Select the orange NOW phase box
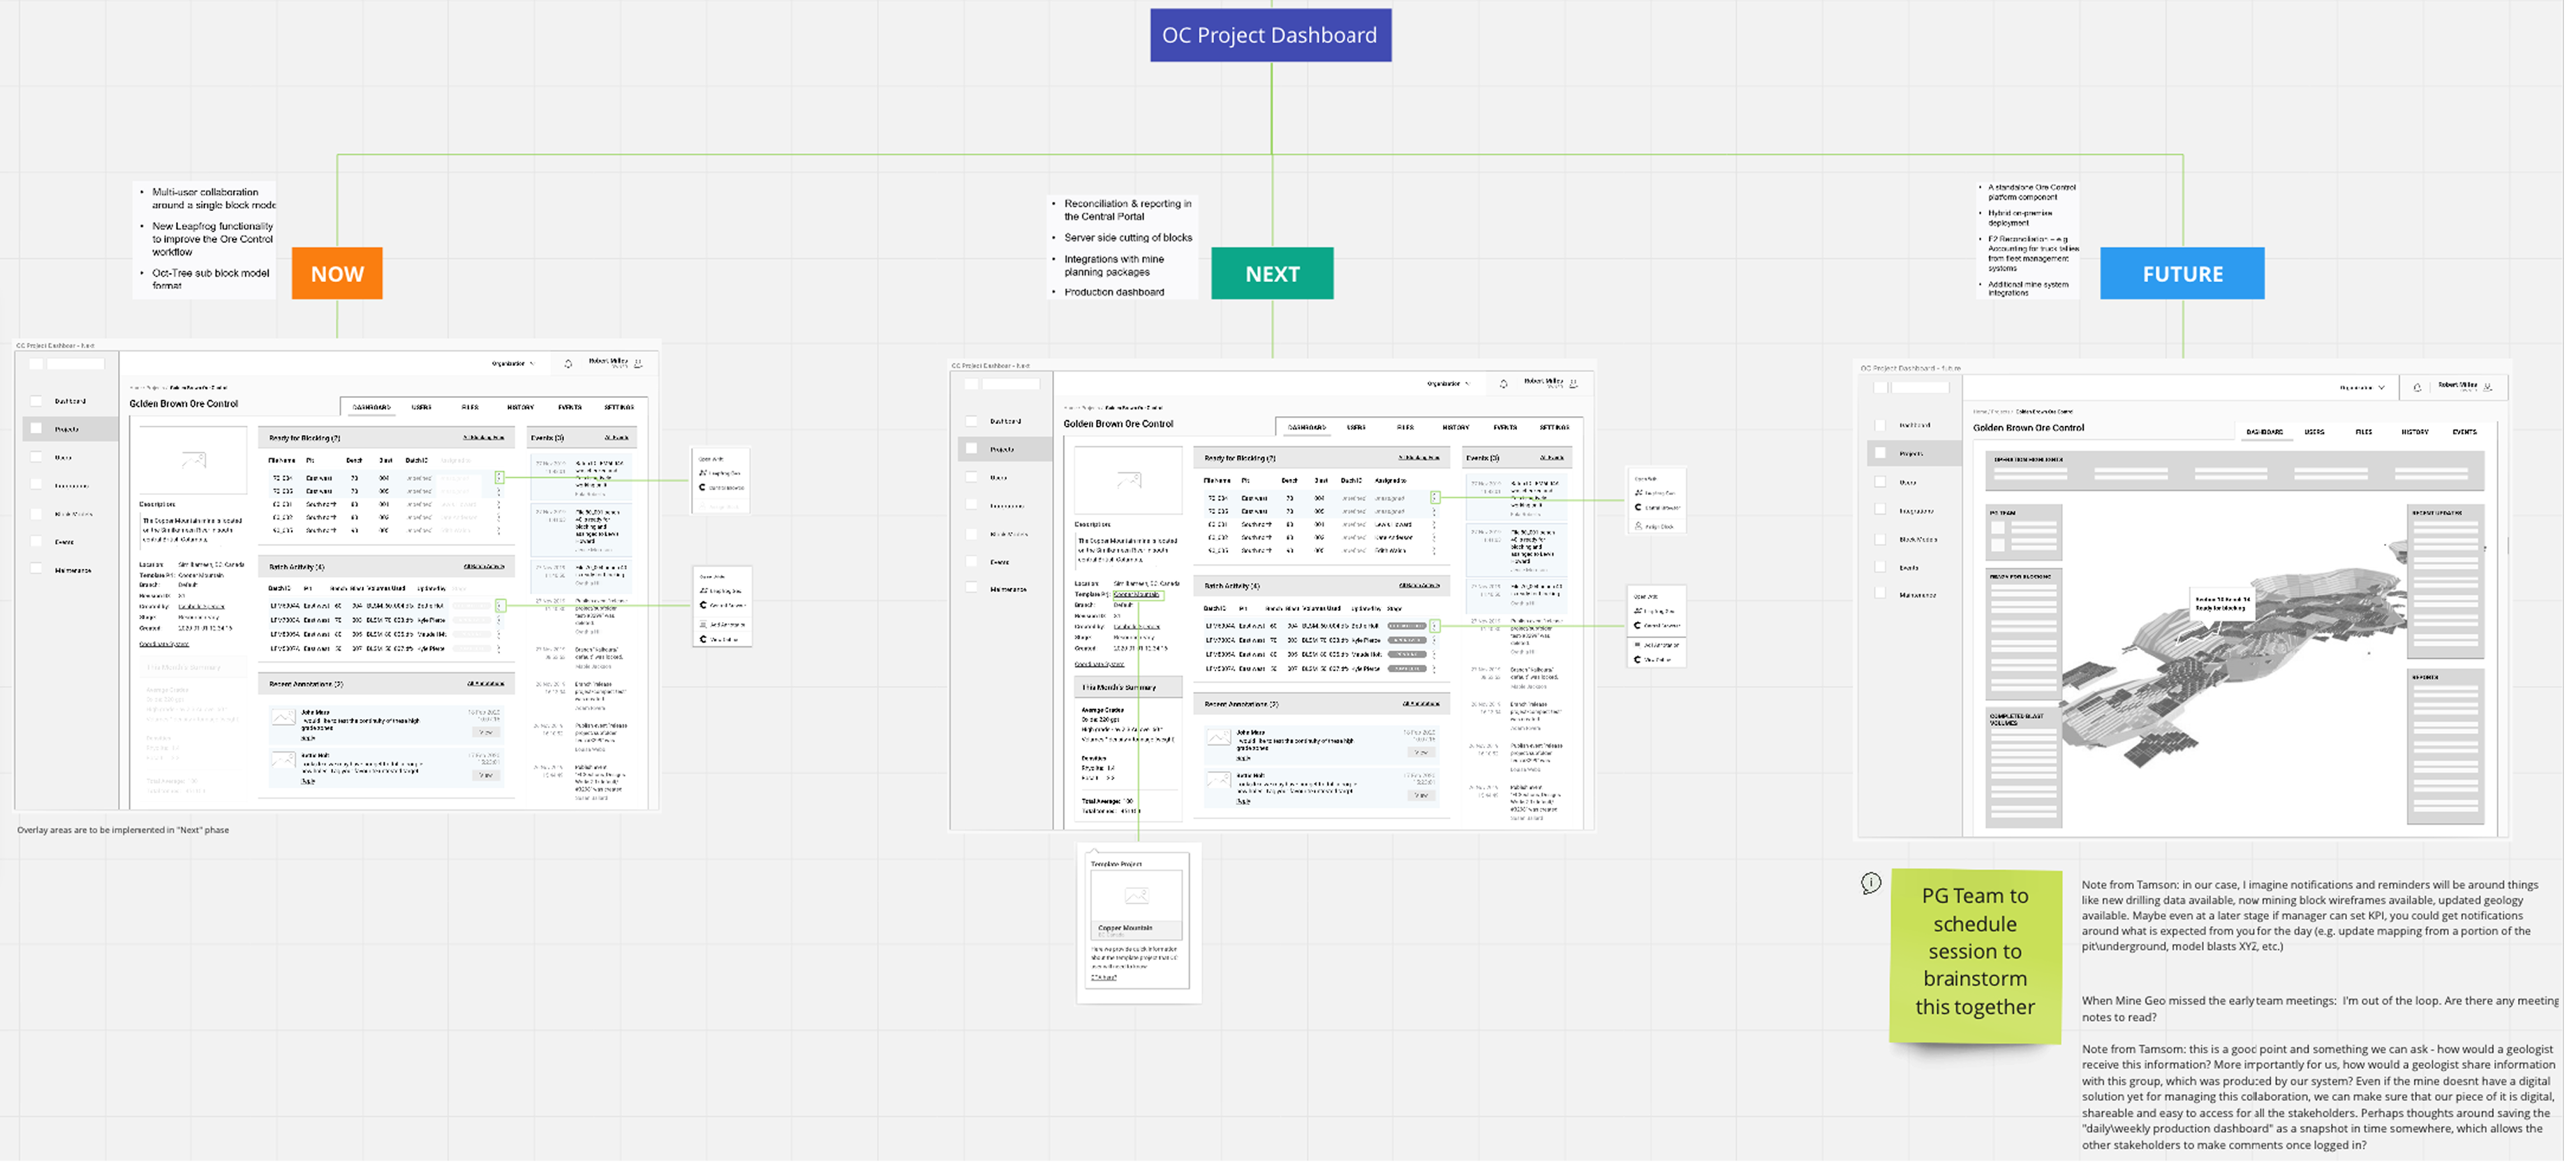Image resolution: width=2576 pixels, height=1166 pixels. 339,275
